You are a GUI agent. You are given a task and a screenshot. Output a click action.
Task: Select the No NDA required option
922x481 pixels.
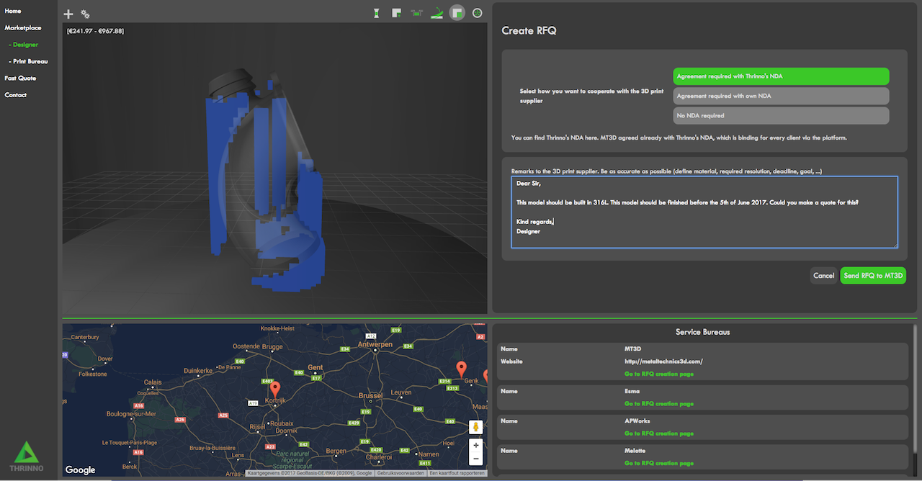781,115
